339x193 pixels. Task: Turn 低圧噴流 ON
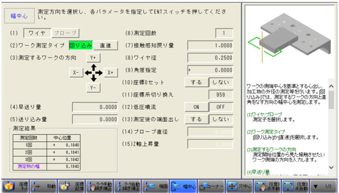click(x=197, y=107)
